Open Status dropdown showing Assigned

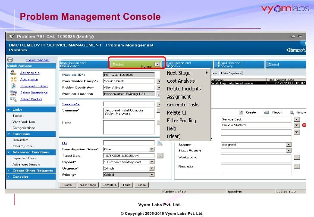tap(289, 145)
